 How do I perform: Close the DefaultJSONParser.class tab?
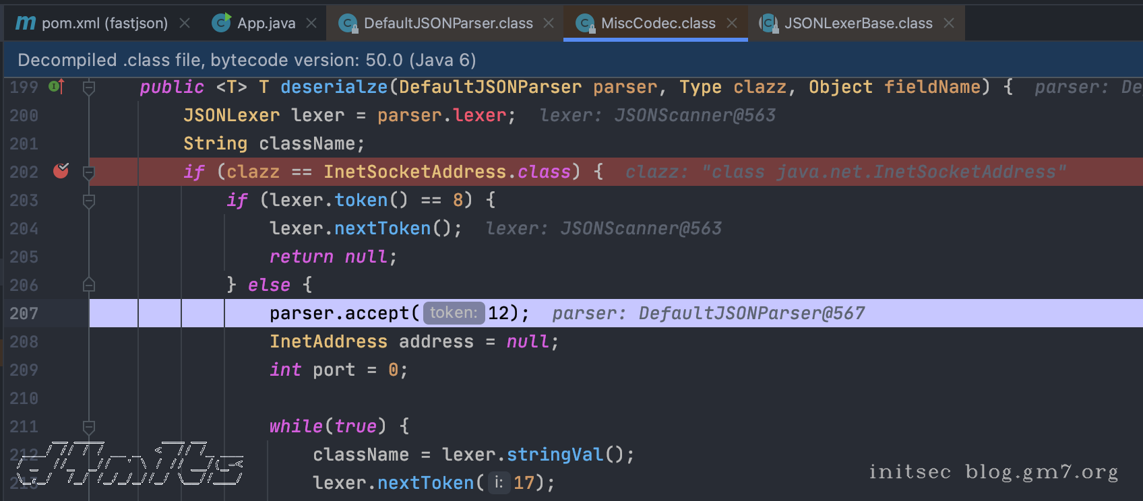pyautogui.click(x=549, y=23)
